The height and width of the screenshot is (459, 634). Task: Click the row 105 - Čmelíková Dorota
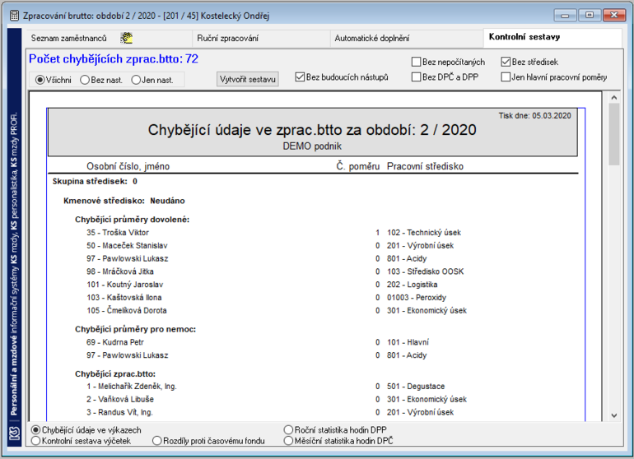(x=127, y=310)
